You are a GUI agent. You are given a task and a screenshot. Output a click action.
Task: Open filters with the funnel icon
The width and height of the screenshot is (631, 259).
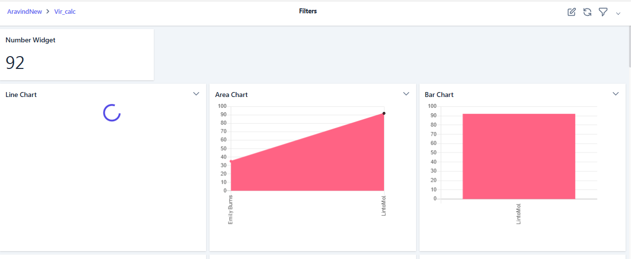tap(603, 12)
